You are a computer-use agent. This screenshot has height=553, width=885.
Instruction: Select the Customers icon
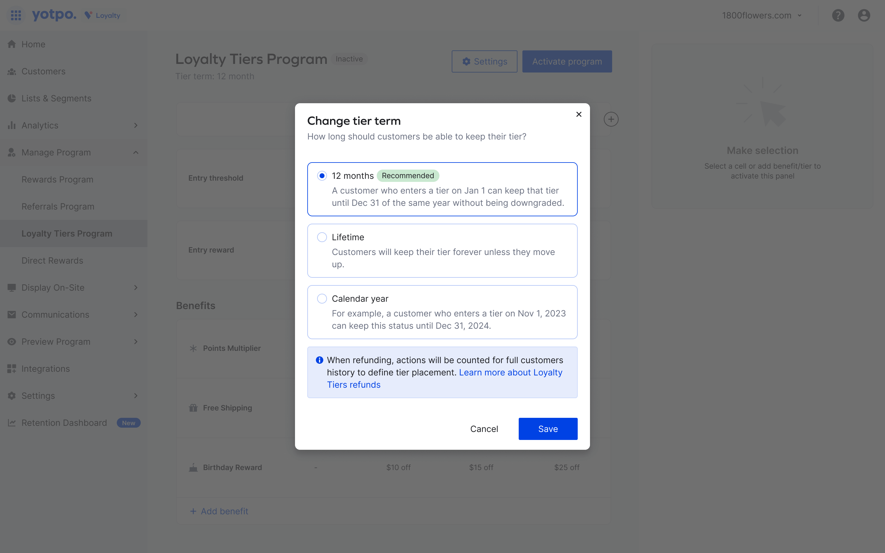[x=12, y=71]
